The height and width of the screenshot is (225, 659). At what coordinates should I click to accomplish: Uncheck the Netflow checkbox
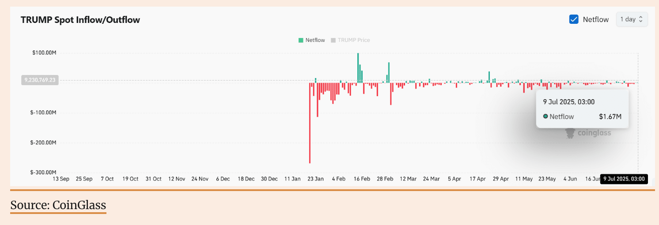[x=574, y=19]
